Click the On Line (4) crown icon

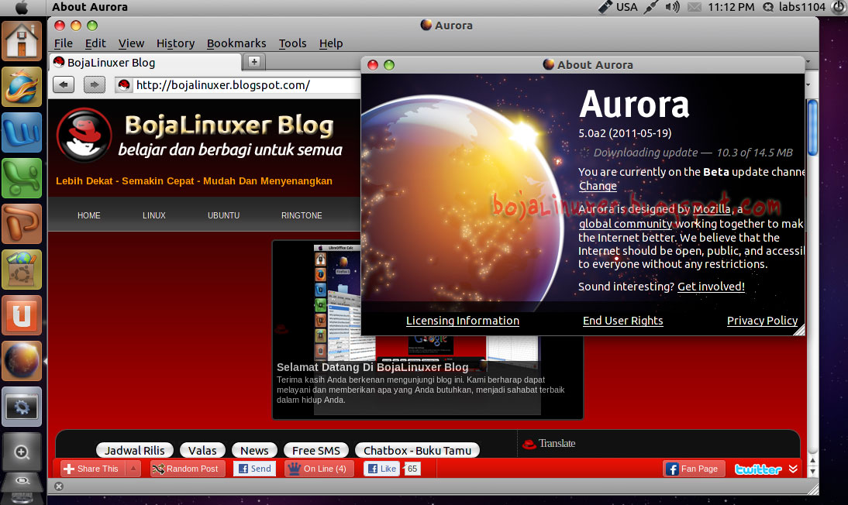point(293,469)
